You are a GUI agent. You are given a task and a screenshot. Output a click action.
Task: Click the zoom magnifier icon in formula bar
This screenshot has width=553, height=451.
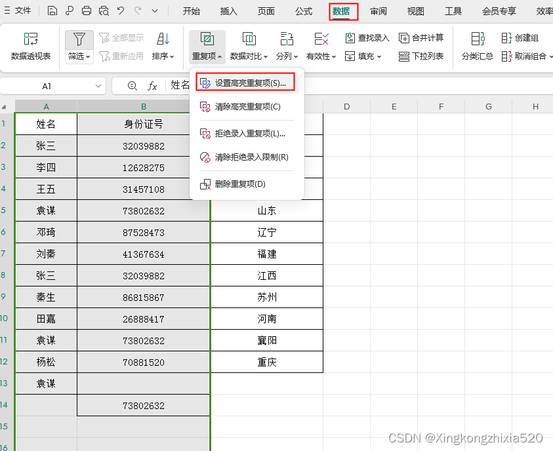pyautogui.click(x=133, y=86)
